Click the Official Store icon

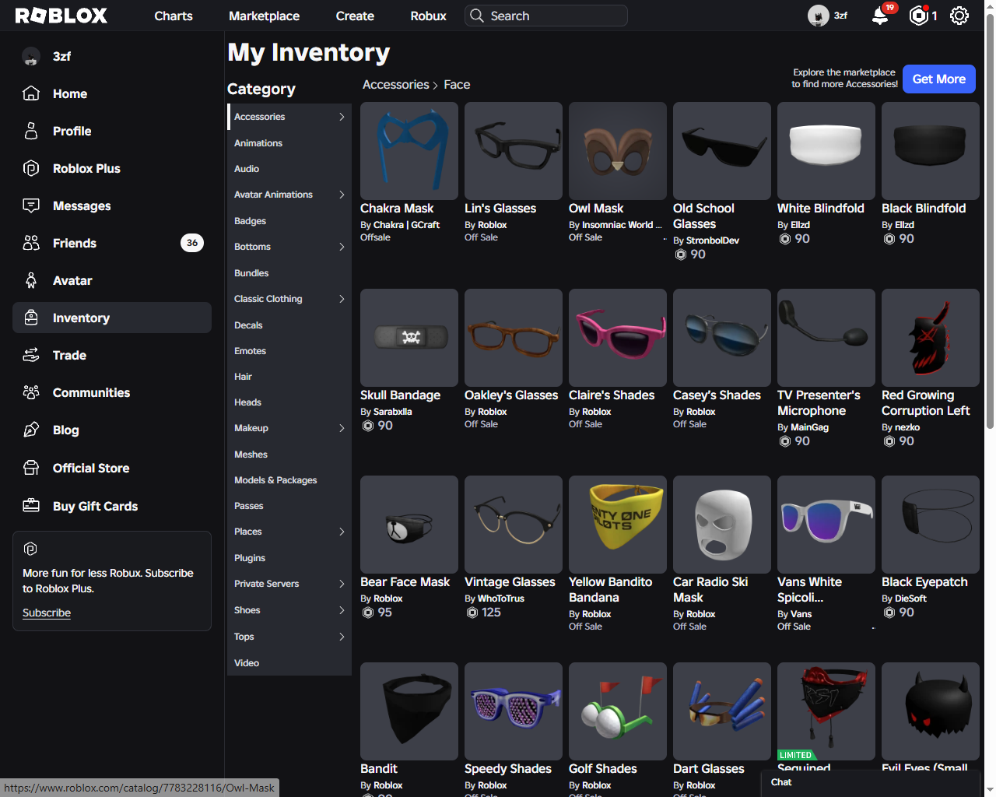pyautogui.click(x=31, y=468)
